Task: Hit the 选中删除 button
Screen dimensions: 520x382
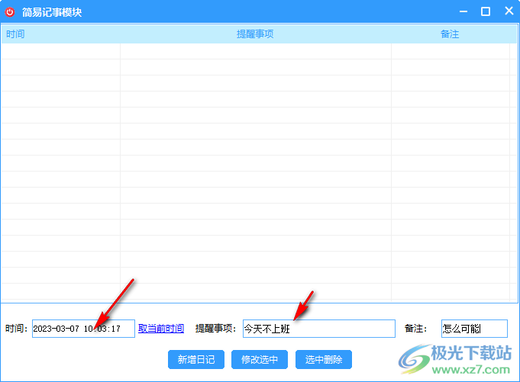Action: [323, 359]
